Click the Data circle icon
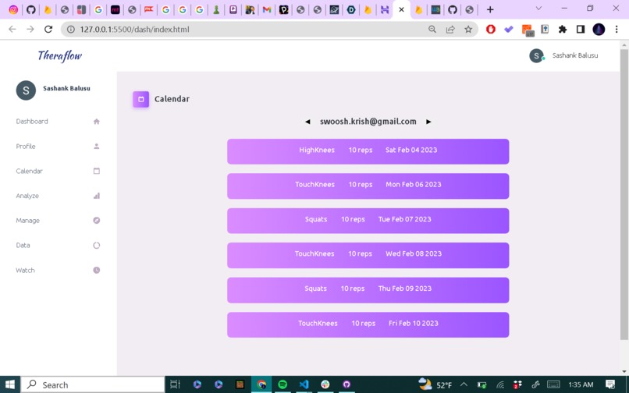 pyautogui.click(x=96, y=246)
